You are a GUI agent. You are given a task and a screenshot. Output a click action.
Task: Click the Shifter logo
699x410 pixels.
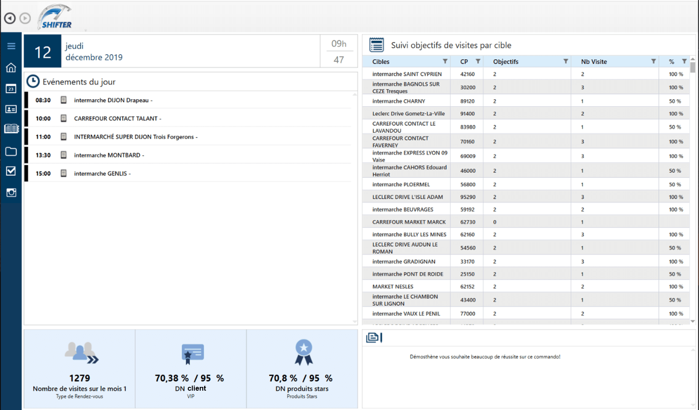56,17
